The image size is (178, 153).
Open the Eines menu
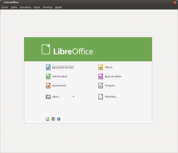pos(37,7)
